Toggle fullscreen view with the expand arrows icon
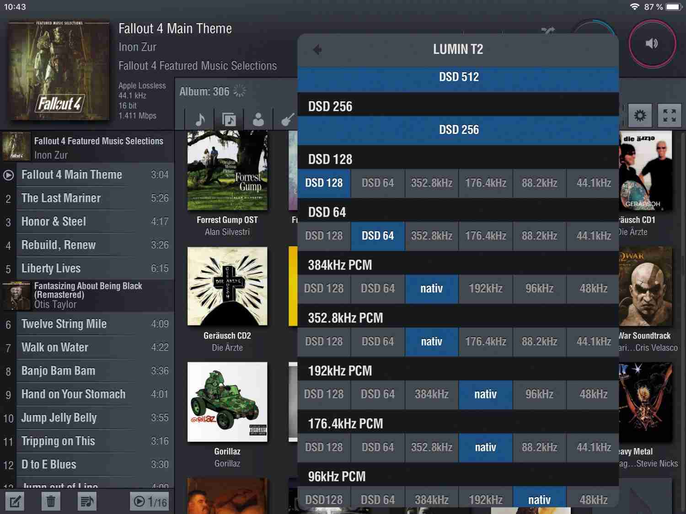 (x=670, y=115)
